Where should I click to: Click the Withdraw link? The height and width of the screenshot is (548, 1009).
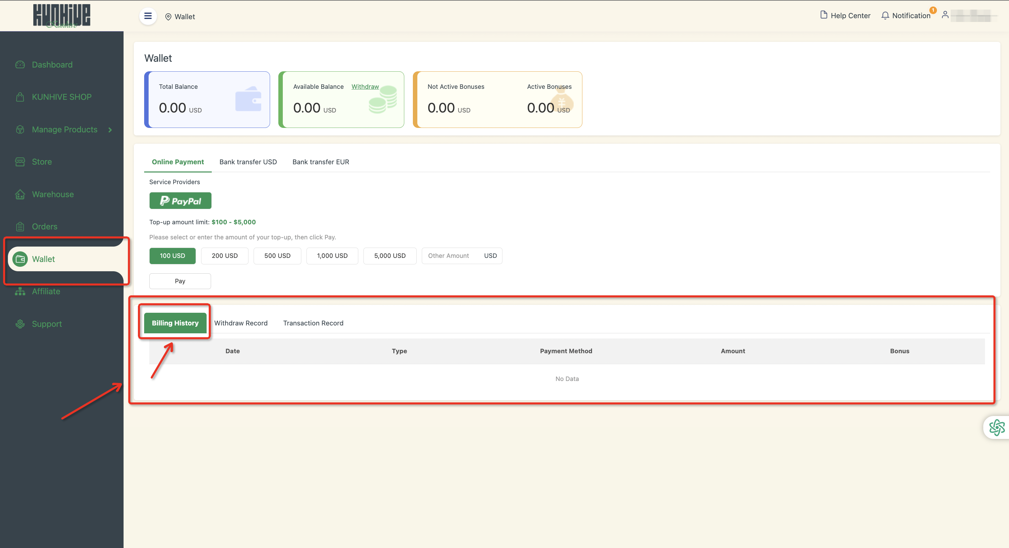[365, 86]
